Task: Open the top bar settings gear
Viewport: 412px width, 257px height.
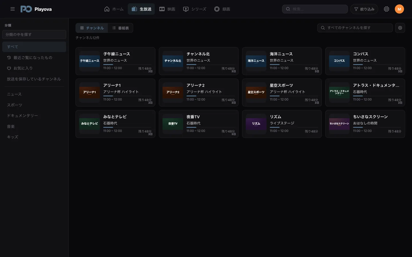Action: 387,9
